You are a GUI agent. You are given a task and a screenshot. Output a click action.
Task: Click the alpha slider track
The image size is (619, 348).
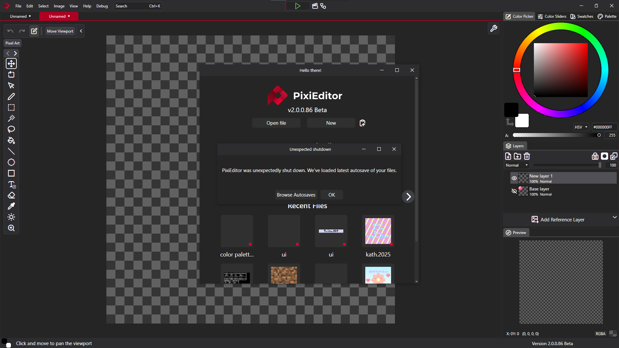coord(557,135)
